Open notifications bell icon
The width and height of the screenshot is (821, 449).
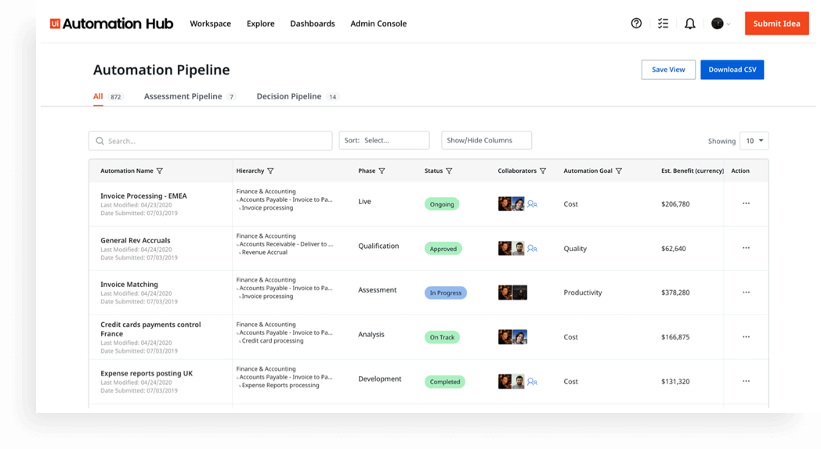point(690,23)
